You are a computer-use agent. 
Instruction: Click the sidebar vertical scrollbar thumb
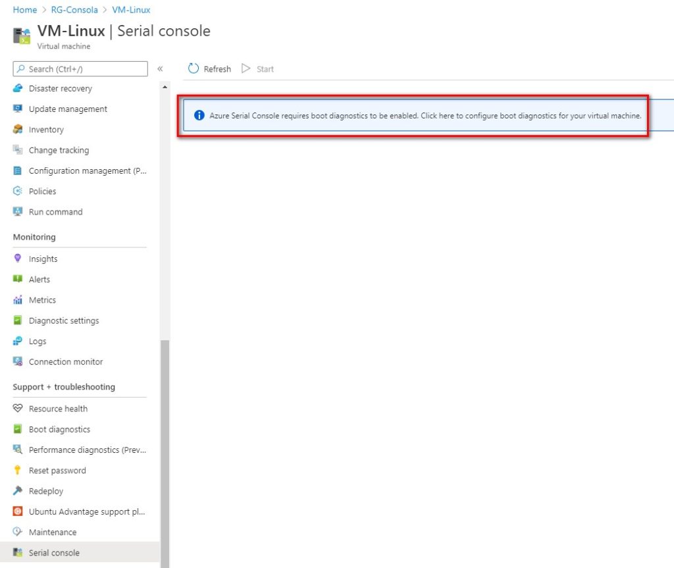(x=165, y=453)
